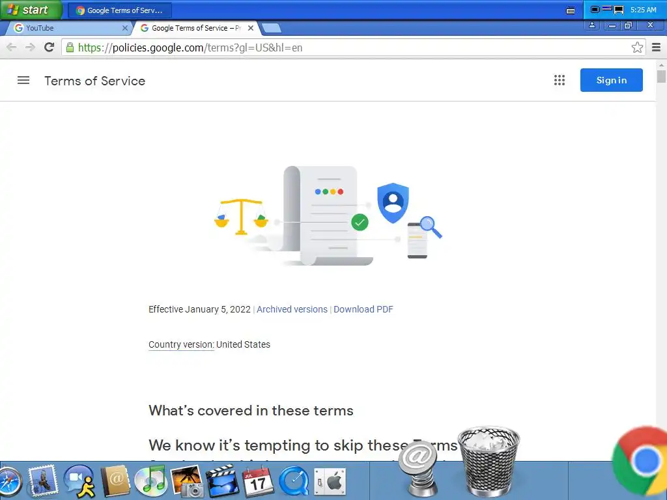Screen dimensions: 667x500
Task: Open a new browser tab
Action: click(x=271, y=29)
